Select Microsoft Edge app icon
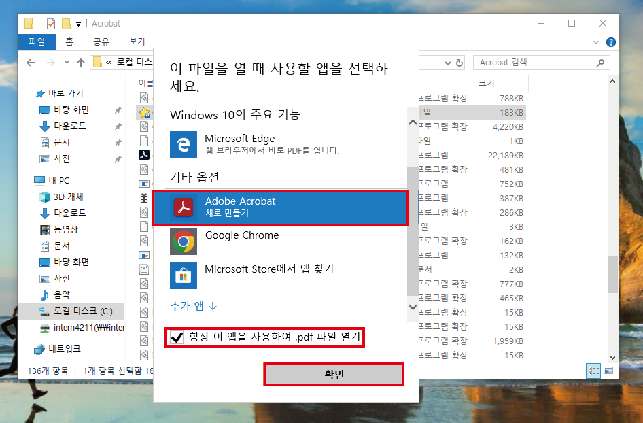The height and width of the screenshot is (423, 643). 184,144
